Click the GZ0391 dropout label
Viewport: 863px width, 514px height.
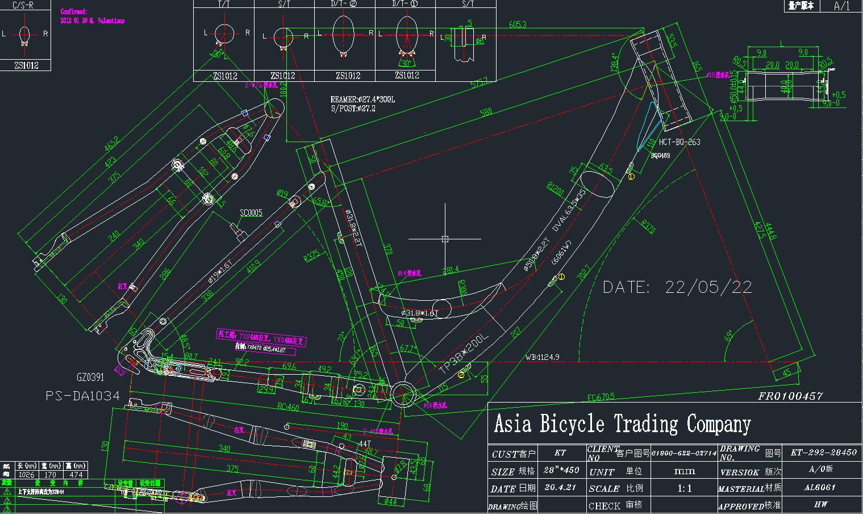pyautogui.click(x=90, y=377)
